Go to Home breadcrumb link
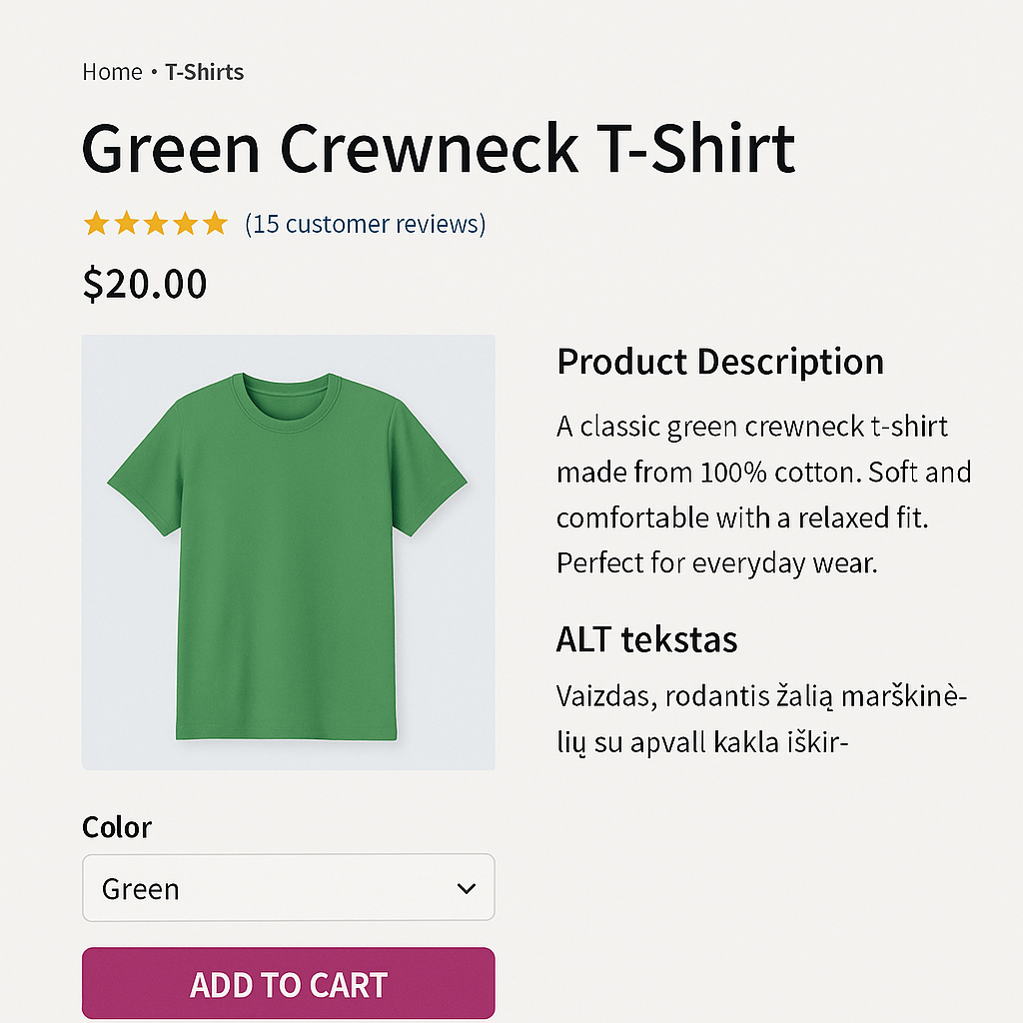The width and height of the screenshot is (1023, 1023). (x=112, y=72)
